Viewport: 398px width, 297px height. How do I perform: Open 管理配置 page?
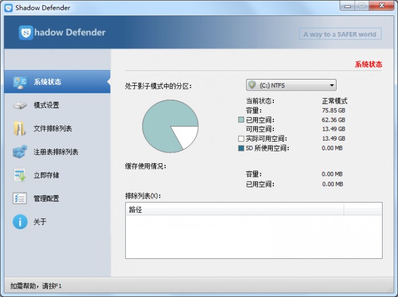coord(58,199)
